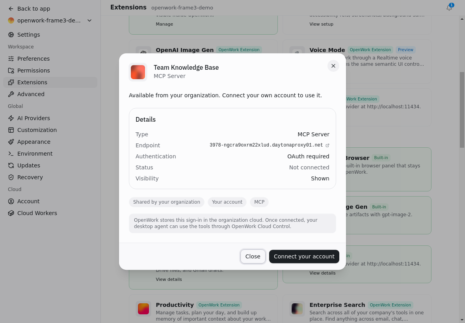
Task: Click the Cloud Workers cube icon
Action: 11,213
